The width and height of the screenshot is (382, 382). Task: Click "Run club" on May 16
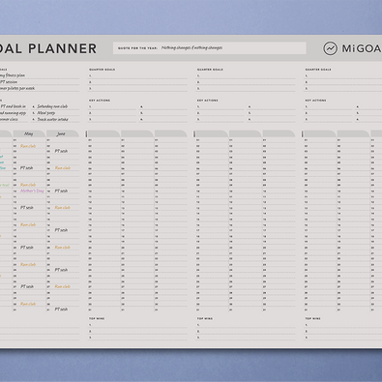coord(28,224)
